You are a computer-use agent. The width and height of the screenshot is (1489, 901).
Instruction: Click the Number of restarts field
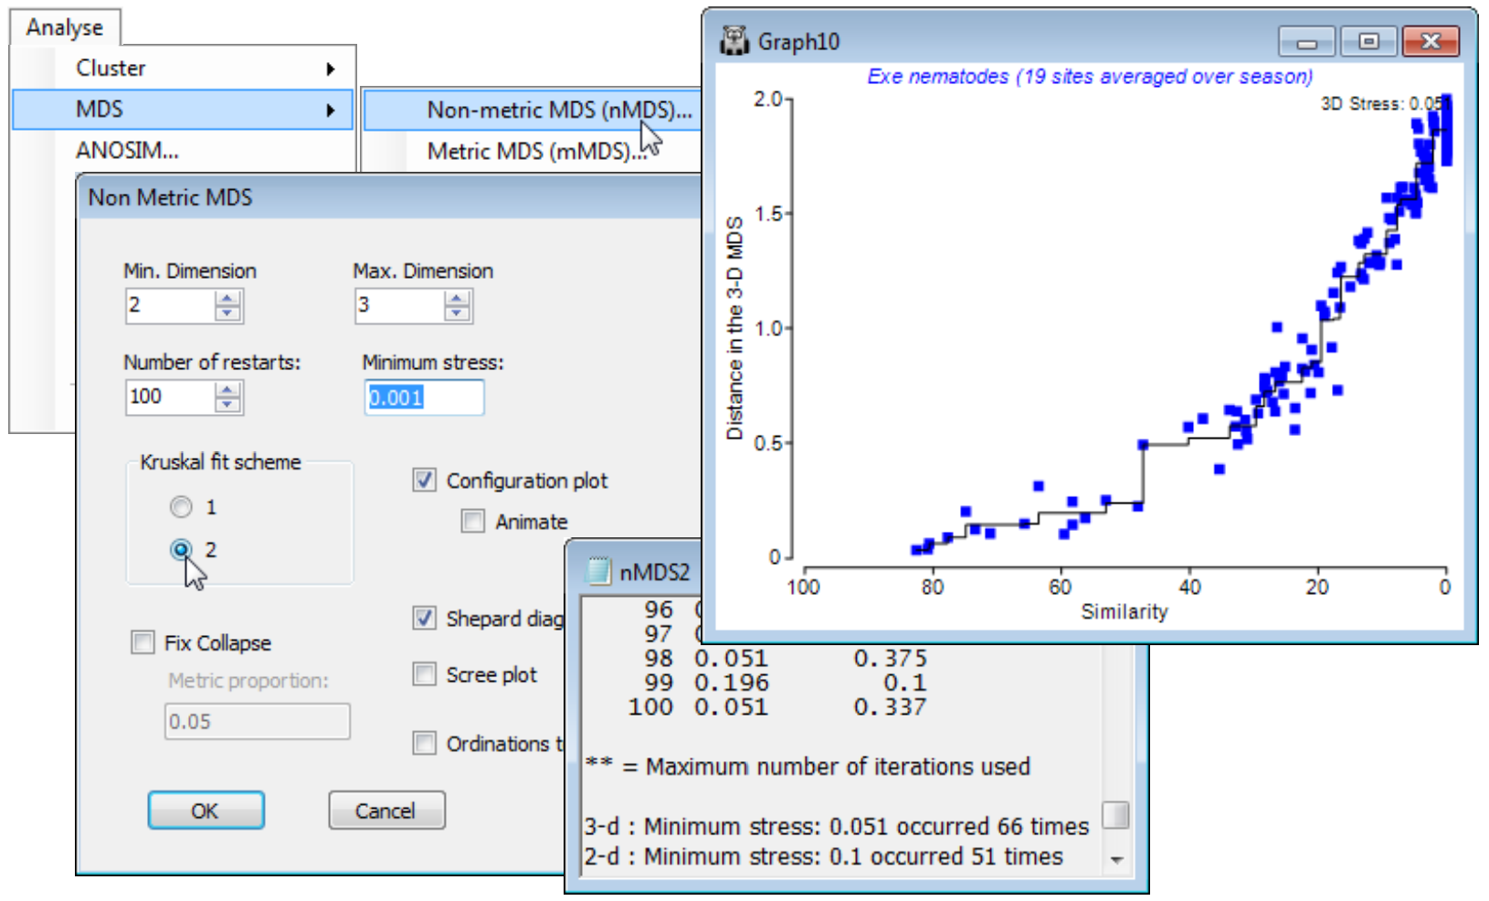coord(171,397)
